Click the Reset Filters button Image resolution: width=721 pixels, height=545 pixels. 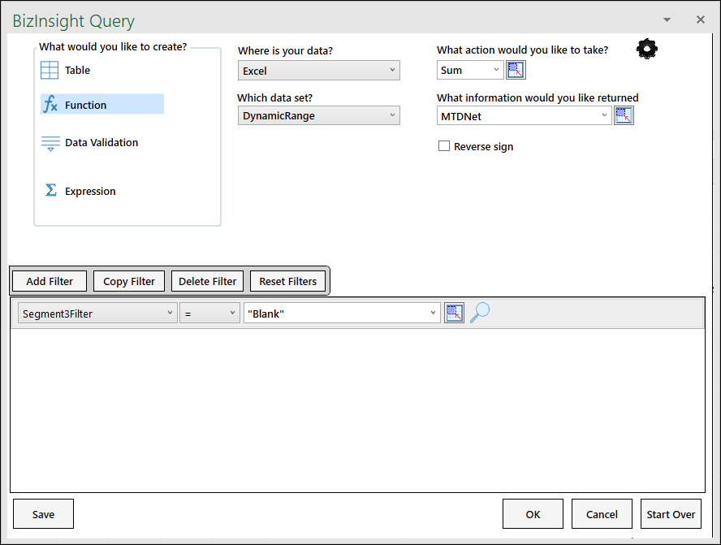[x=288, y=281]
